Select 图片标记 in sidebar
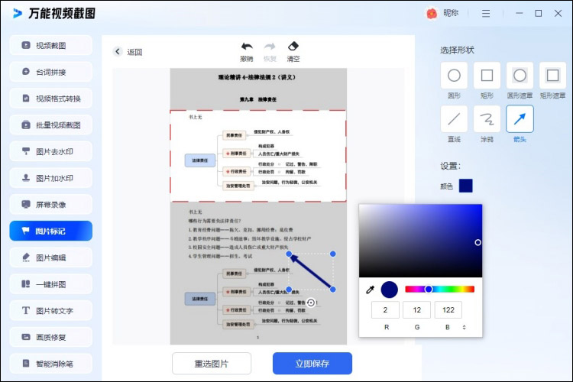 pyautogui.click(x=50, y=231)
